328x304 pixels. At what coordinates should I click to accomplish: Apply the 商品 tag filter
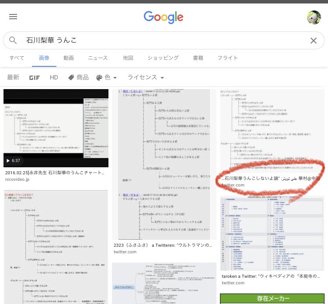78,77
